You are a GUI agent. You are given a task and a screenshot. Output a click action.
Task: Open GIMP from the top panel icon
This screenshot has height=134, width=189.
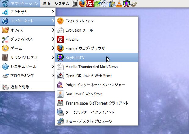134,4
